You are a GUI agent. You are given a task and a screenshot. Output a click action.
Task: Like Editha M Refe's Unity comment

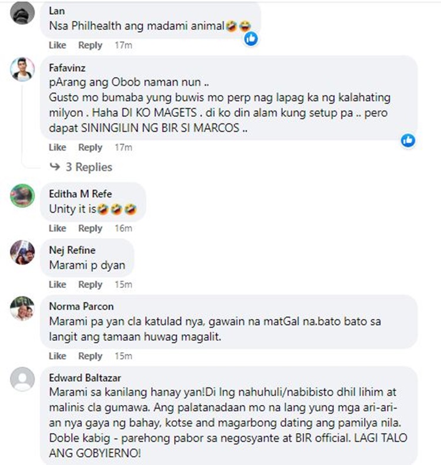(x=58, y=228)
